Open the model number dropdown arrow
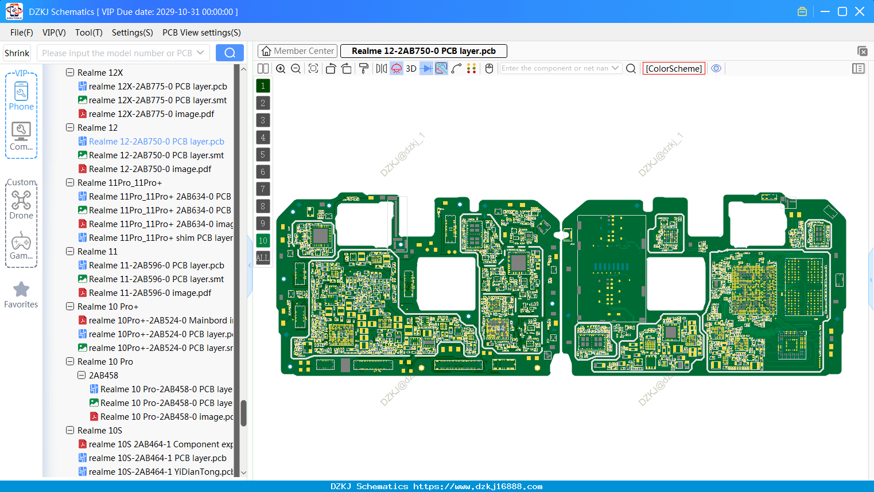 200,53
